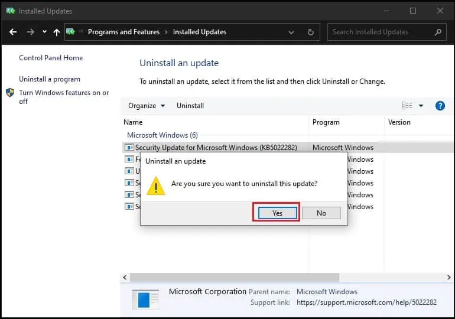Viewport: 455px width, 319px height.
Task: Open the Organize menu
Action: pos(147,106)
